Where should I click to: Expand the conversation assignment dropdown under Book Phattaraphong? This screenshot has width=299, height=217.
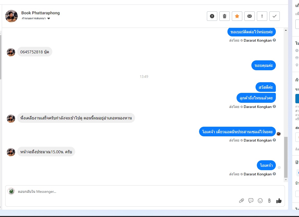coord(36,18)
